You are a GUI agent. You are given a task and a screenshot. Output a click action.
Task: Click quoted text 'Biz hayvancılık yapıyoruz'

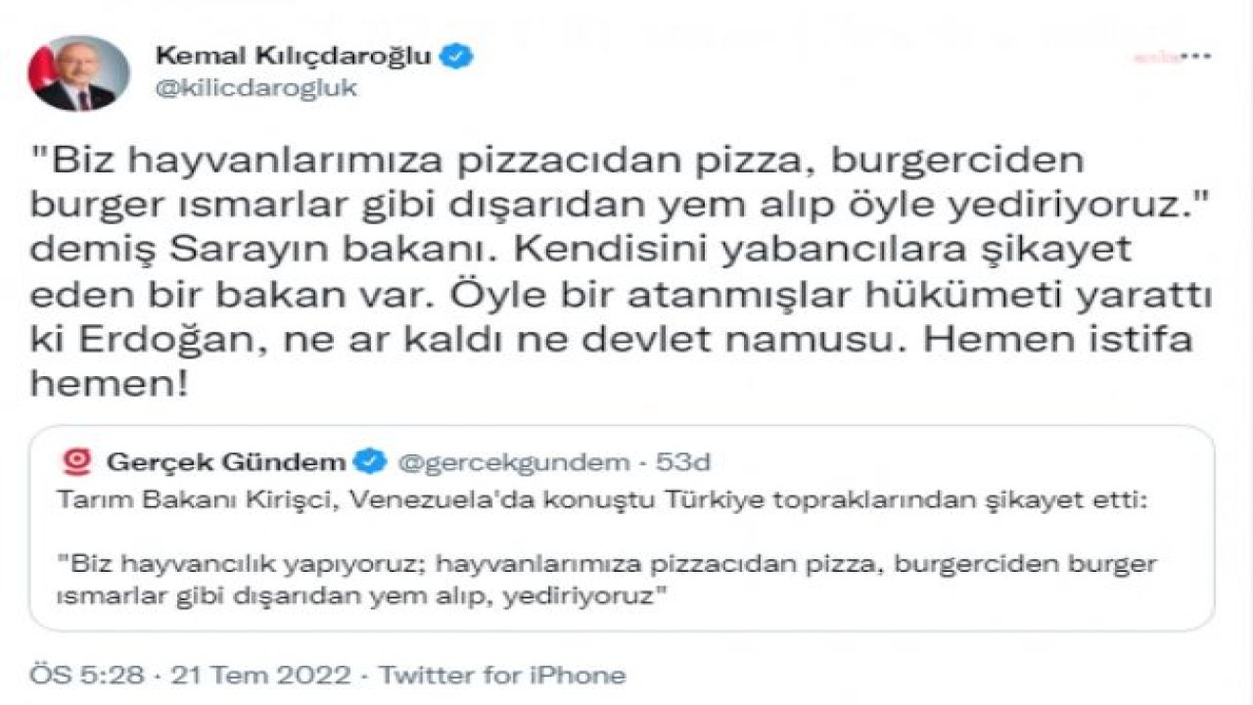tap(243, 564)
